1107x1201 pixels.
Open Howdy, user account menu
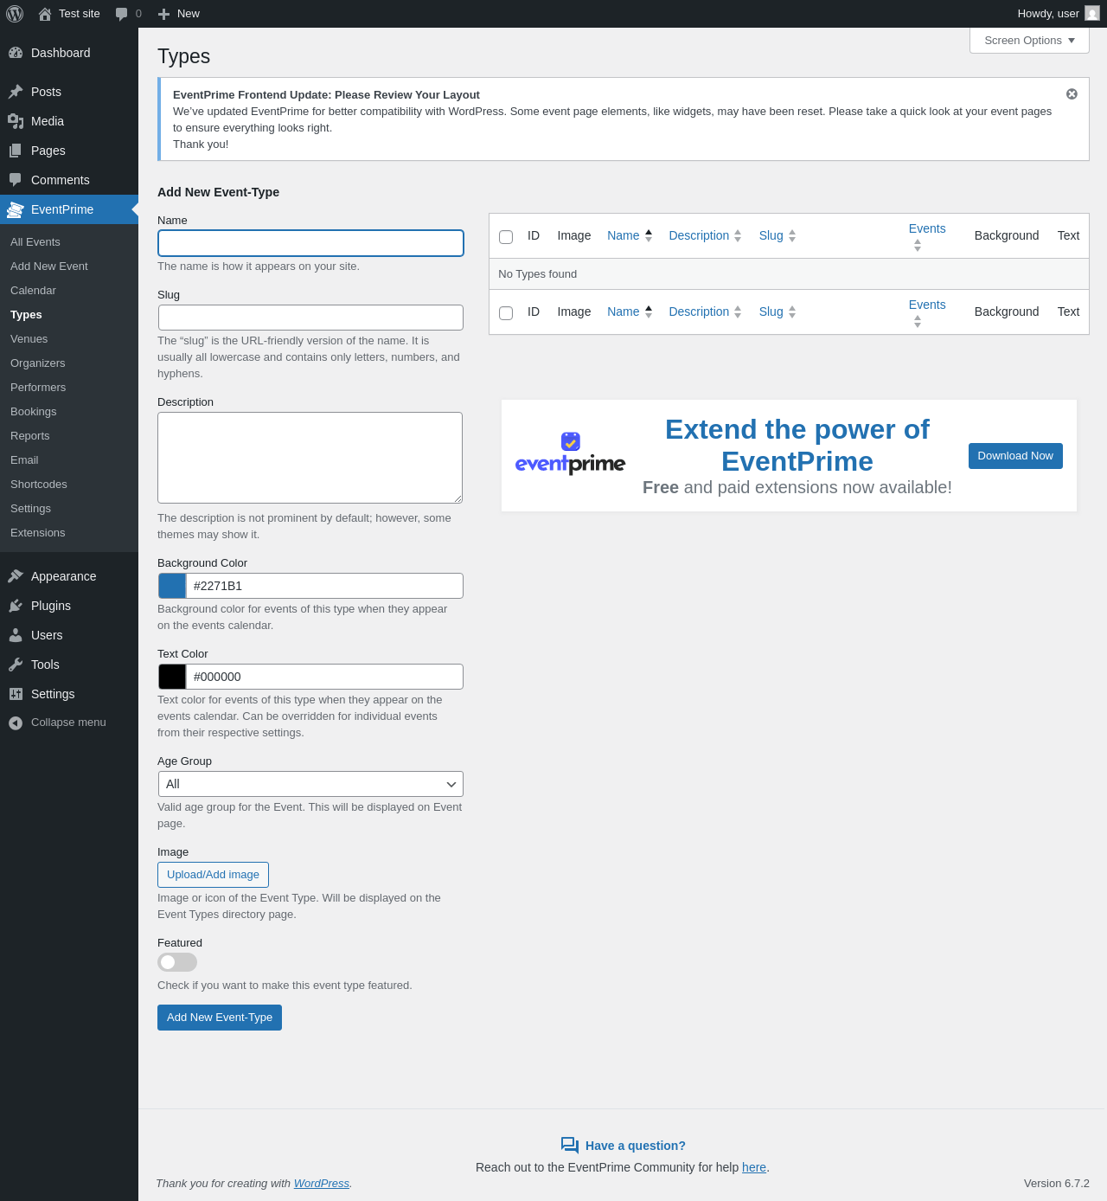click(x=1059, y=14)
